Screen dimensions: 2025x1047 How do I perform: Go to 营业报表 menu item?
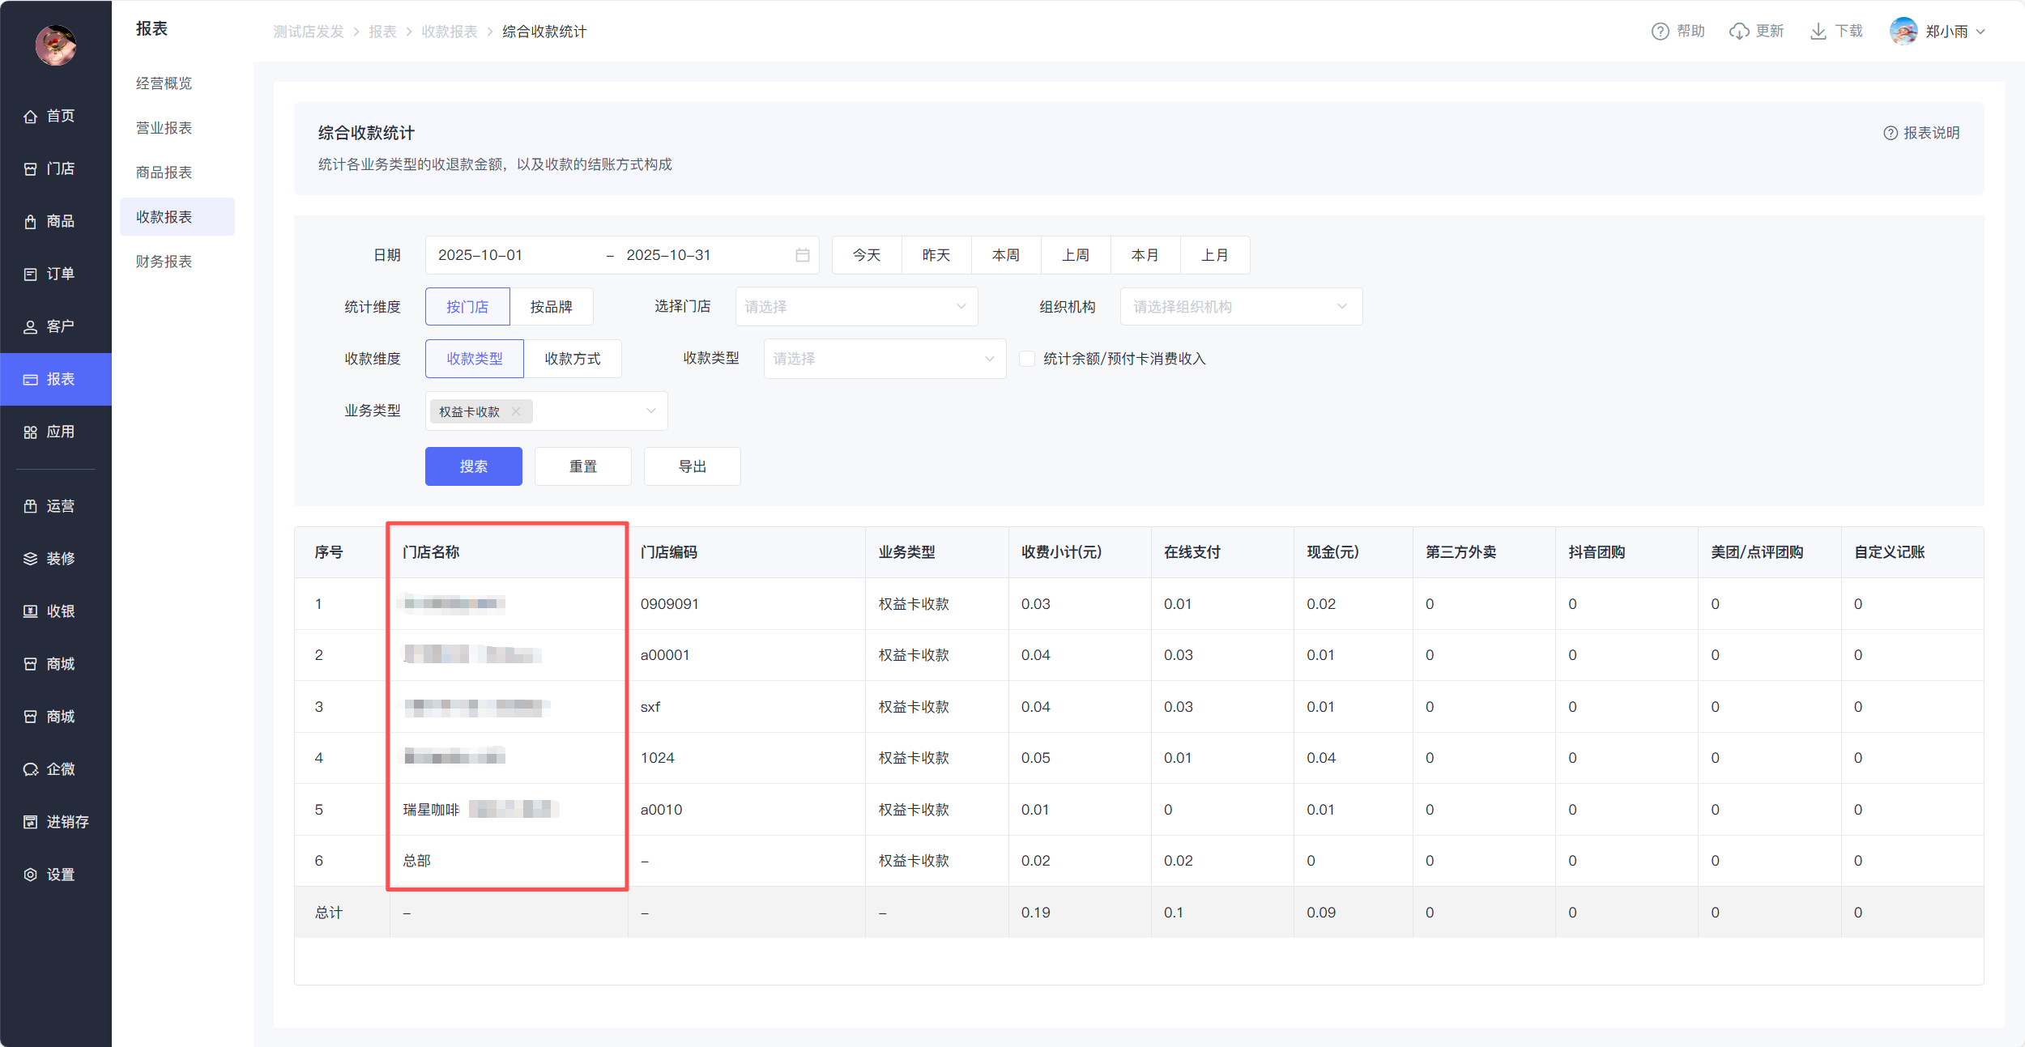click(164, 128)
